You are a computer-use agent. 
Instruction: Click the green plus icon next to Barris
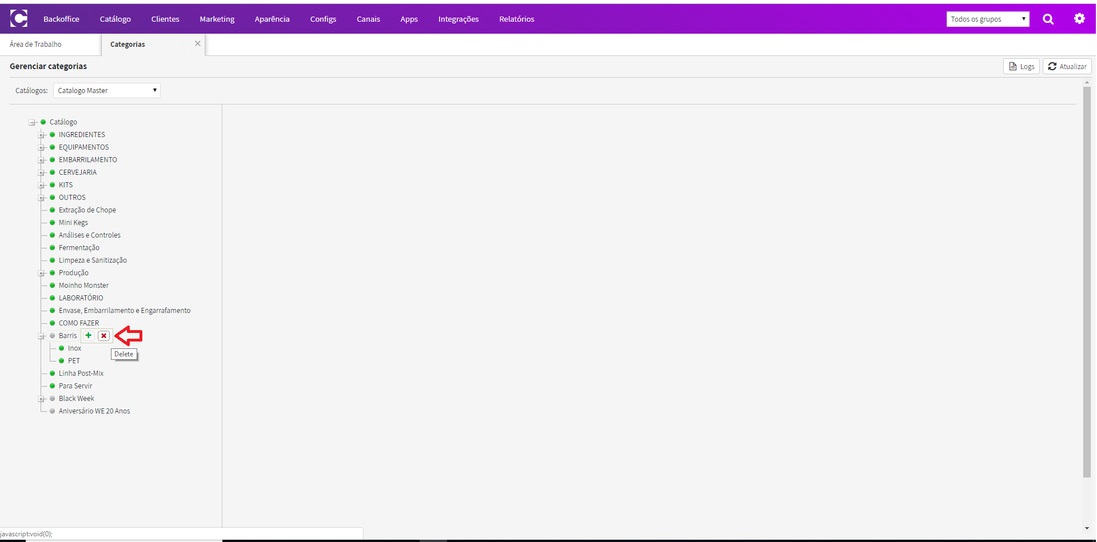pyautogui.click(x=89, y=335)
